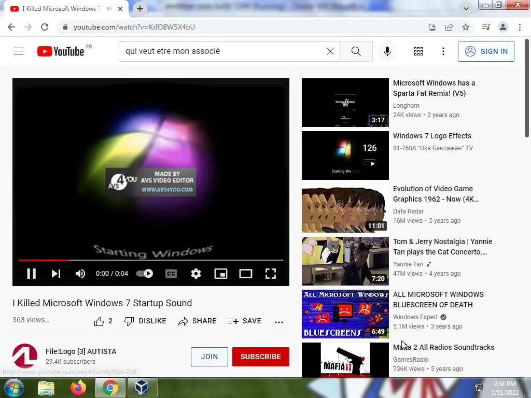Go to YouTube home via logo
This screenshot has width=531, height=398.
coord(61,51)
